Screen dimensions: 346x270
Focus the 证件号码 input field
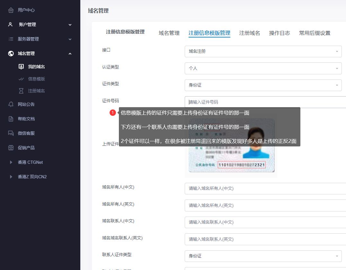[265, 102]
